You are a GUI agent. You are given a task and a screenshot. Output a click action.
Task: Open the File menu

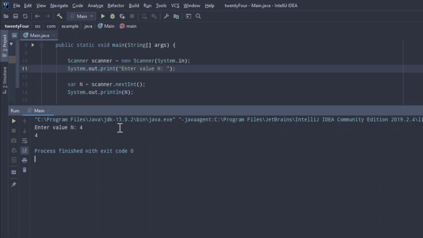pyautogui.click(x=17, y=6)
